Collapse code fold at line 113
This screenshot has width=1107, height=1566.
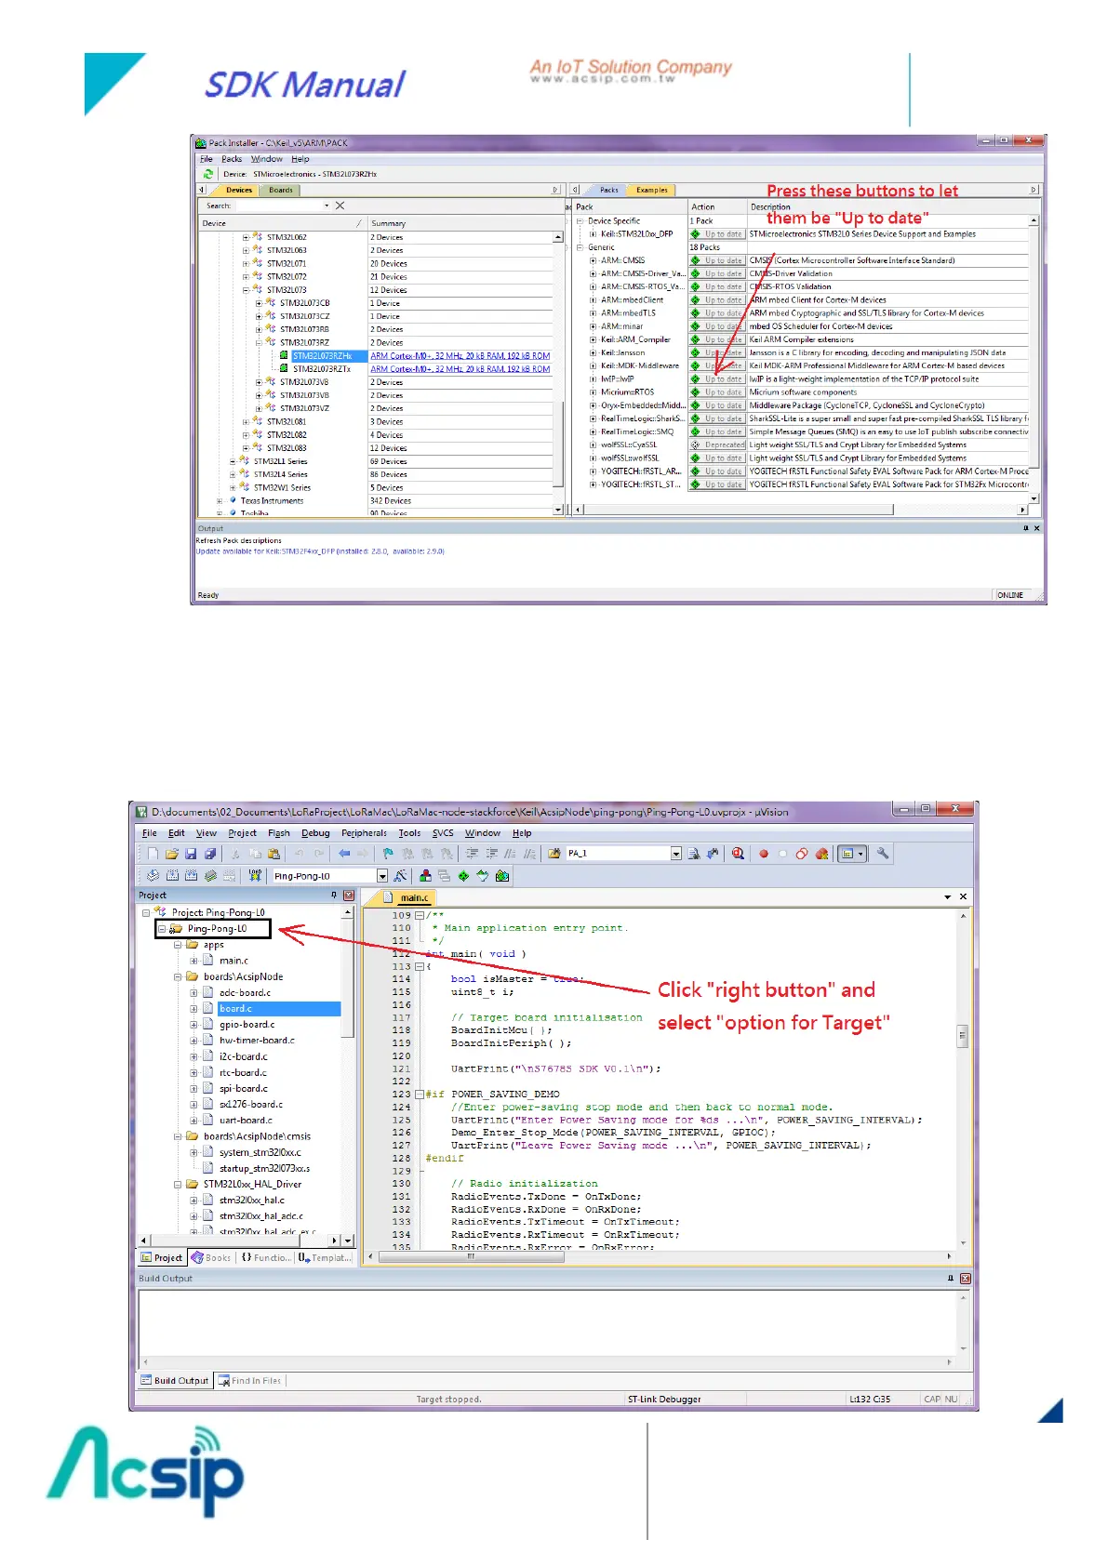tap(419, 966)
